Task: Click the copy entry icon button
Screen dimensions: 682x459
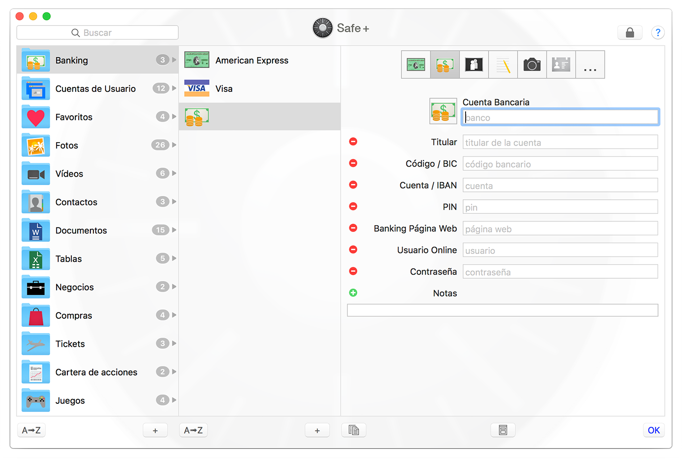Action: pos(354,430)
